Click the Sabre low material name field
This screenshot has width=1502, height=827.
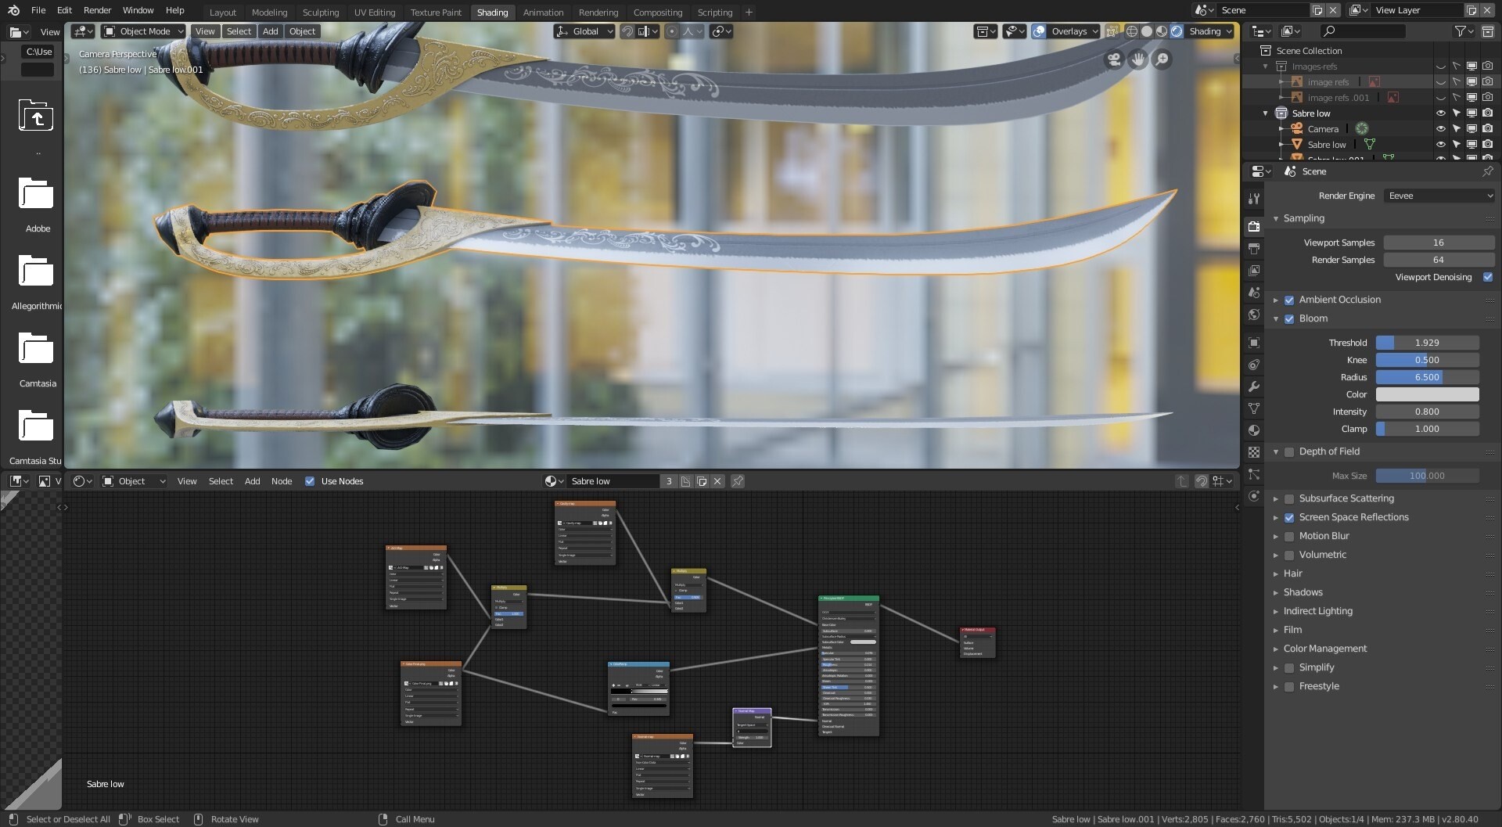pyautogui.click(x=613, y=480)
